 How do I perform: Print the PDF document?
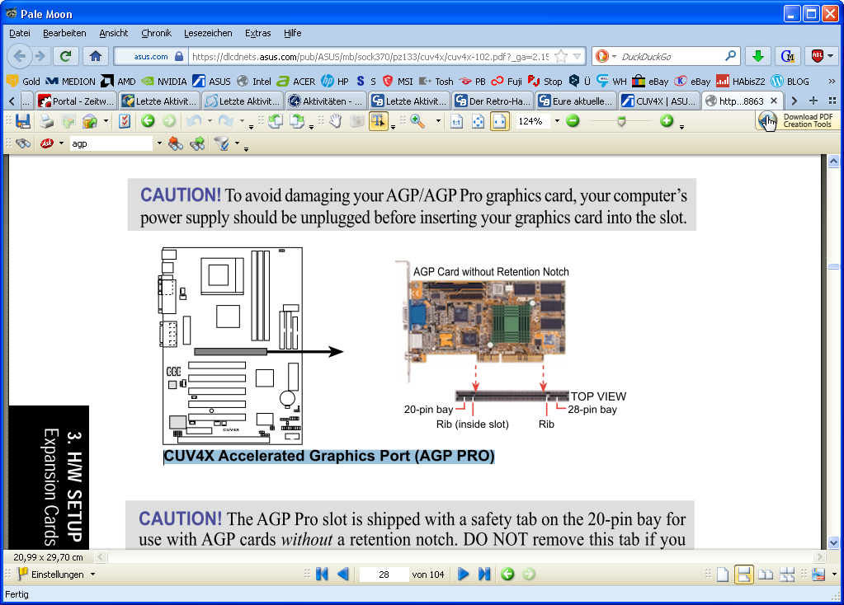pos(46,121)
